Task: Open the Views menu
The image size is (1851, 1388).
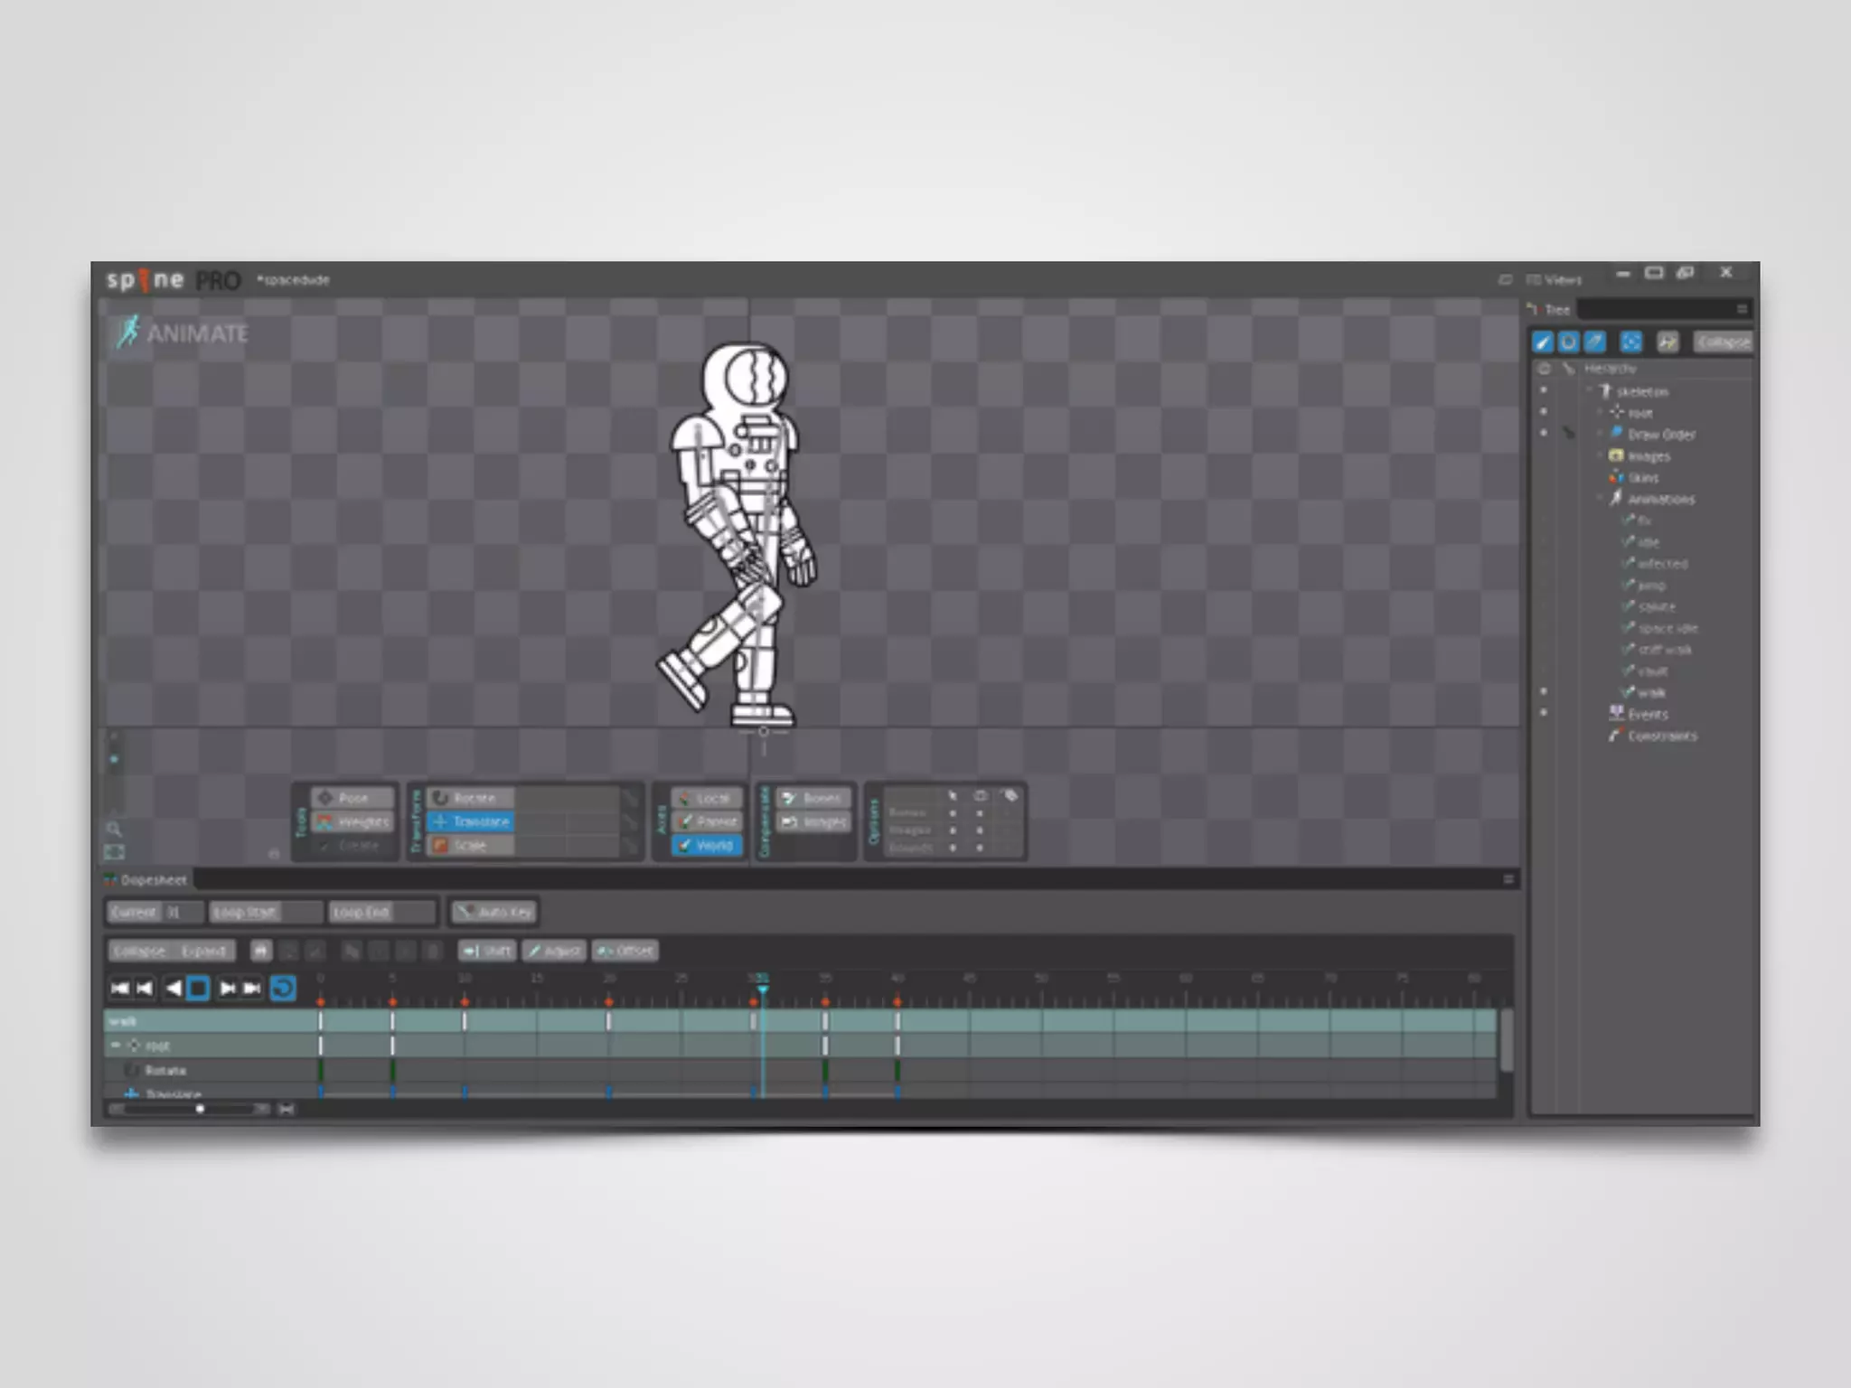Action: 1555,279
